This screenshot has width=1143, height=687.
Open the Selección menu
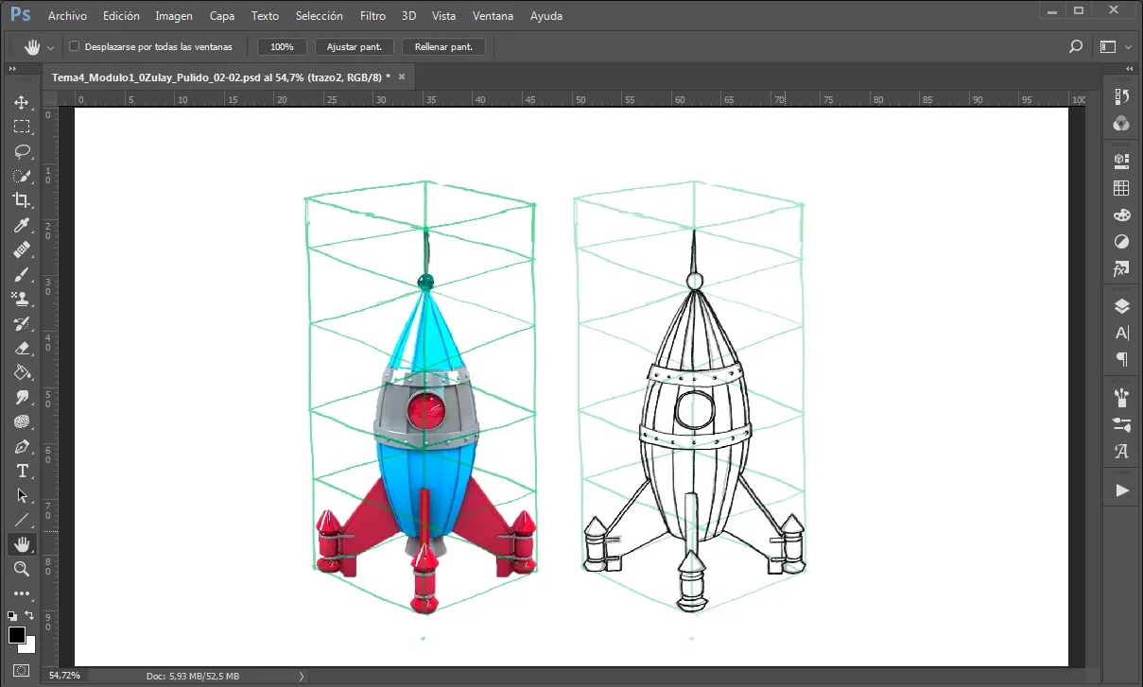[320, 16]
